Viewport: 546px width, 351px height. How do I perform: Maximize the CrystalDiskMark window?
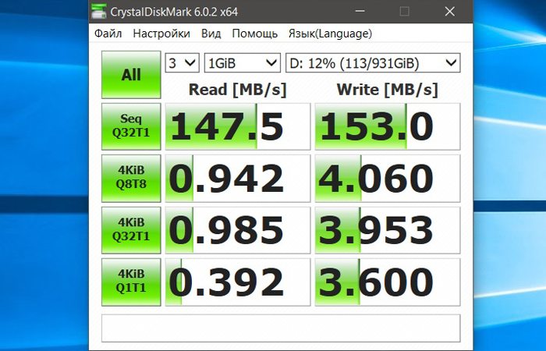tap(403, 12)
